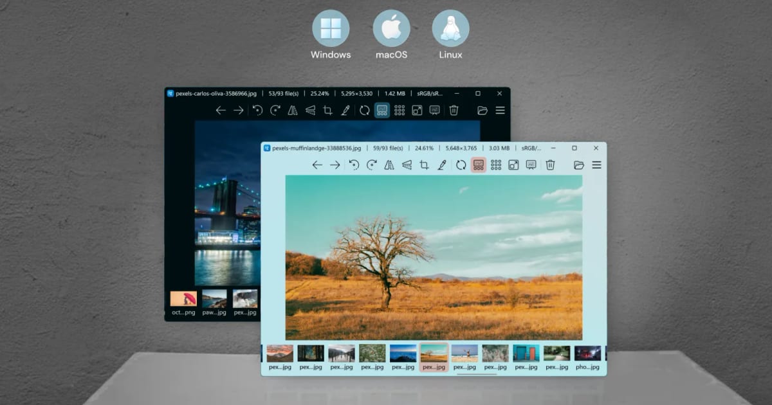
Task: Select the pho...jpg thumbnail in light window
Action: (588, 358)
